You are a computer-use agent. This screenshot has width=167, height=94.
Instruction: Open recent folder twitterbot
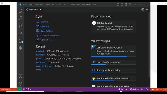(x=41, y=55)
